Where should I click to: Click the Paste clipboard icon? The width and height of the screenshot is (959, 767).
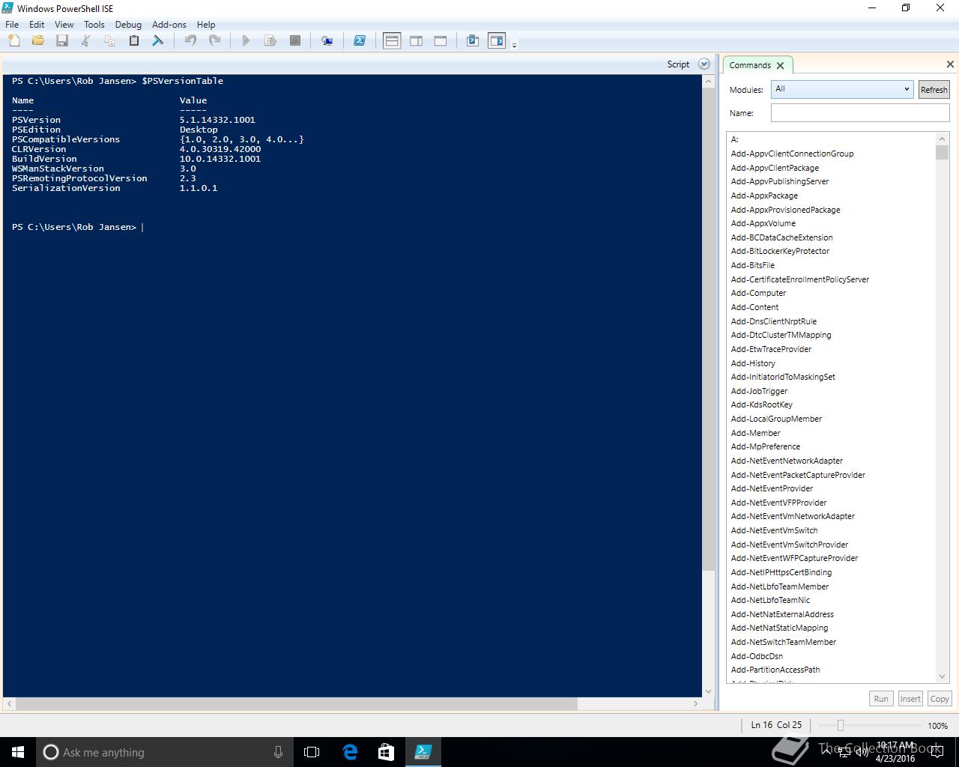134,40
